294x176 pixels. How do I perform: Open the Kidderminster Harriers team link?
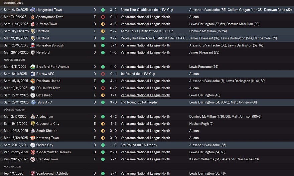(53, 152)
